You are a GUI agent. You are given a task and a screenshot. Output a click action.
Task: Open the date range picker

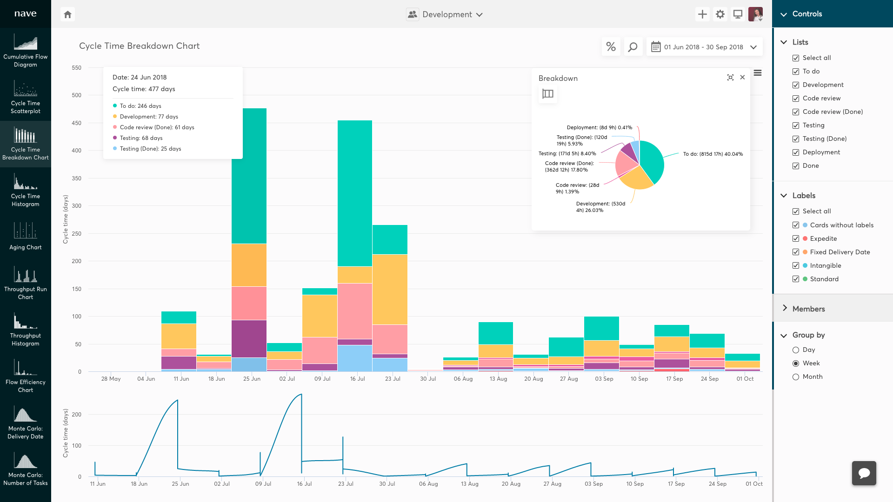[x=704, y=46]
